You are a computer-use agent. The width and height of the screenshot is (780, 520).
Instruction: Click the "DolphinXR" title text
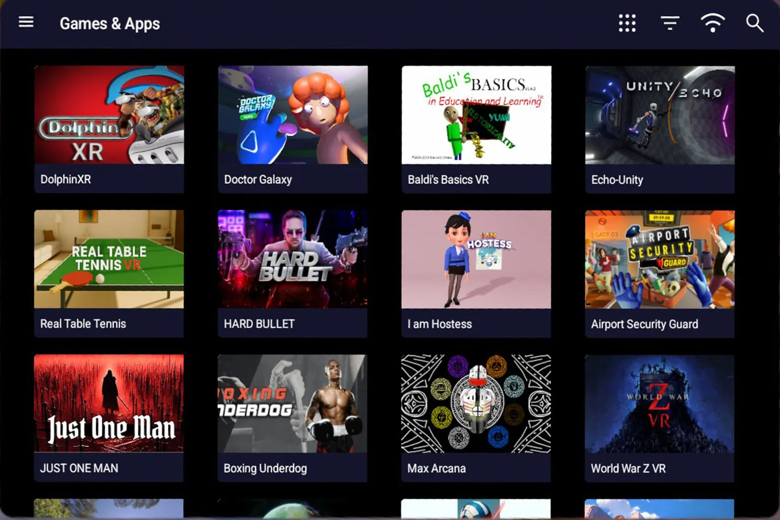pyautogui.click(x=66, y=179)
